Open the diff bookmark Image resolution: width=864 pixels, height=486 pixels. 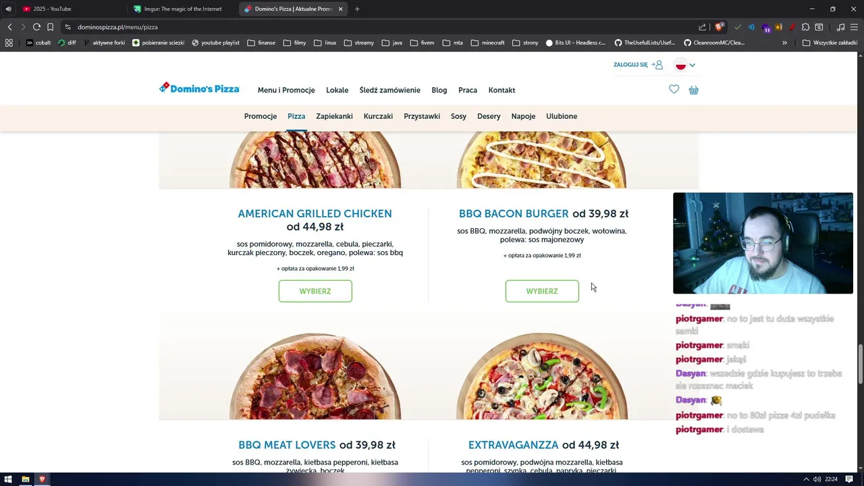pos(67,43)
